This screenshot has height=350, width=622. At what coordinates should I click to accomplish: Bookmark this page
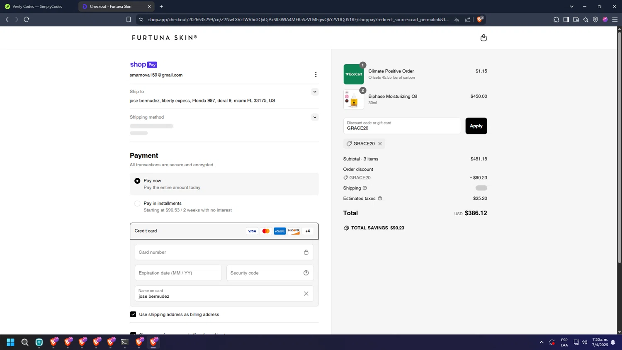tap(129, 19)
